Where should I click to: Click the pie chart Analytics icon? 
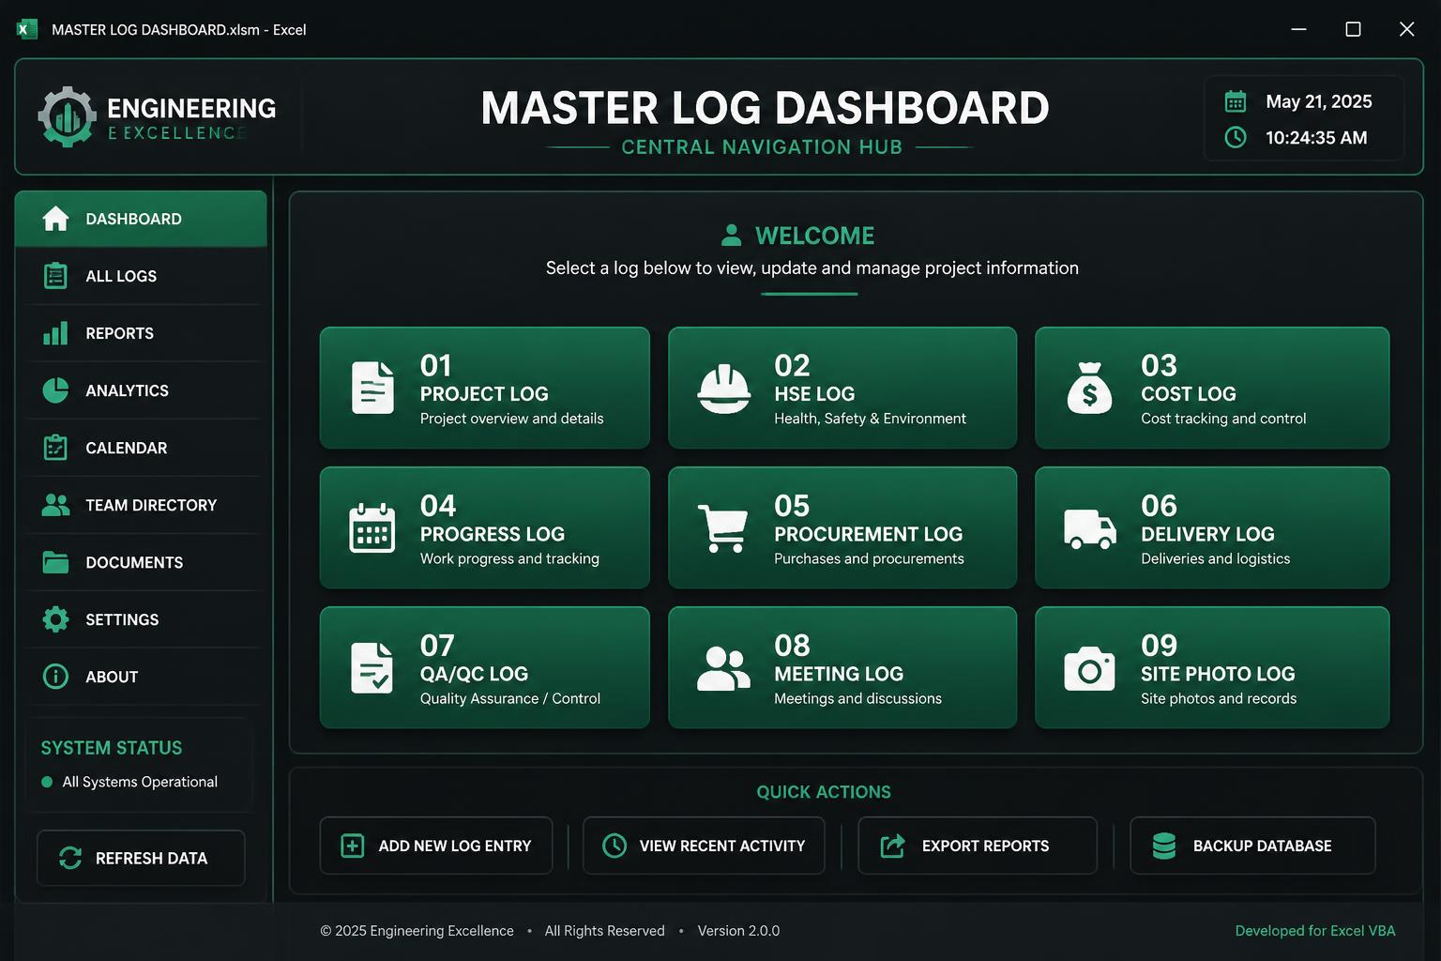(x=55, y=390)
